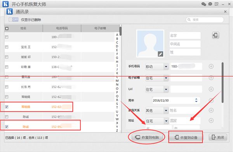Open the chat bubble support icon
233x152 pixels.
210,4
